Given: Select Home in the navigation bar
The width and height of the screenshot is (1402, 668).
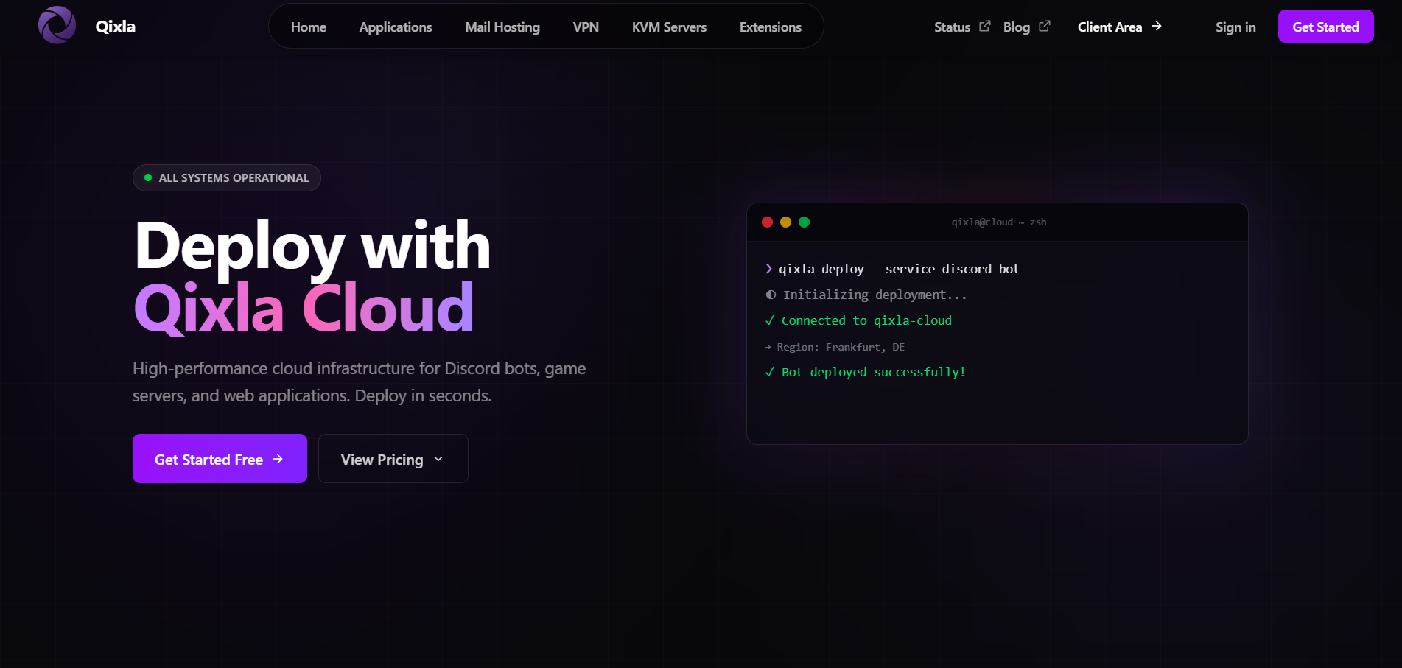Looking at the screenshot, I should coord(308,27).
